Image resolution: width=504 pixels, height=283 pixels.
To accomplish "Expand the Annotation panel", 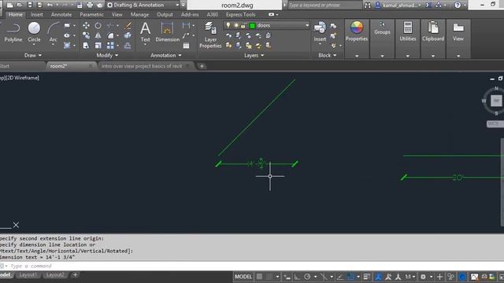I will (166, 55).
